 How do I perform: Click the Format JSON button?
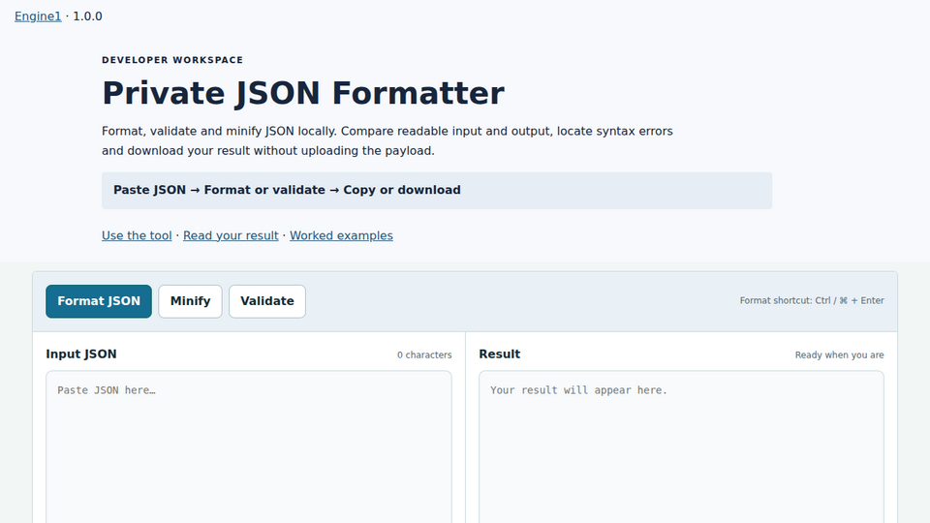tap(99, 301)
